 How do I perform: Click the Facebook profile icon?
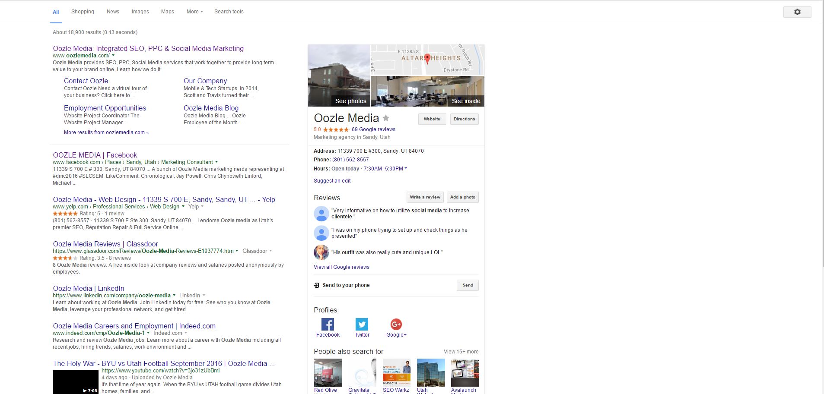coord(328,324)
